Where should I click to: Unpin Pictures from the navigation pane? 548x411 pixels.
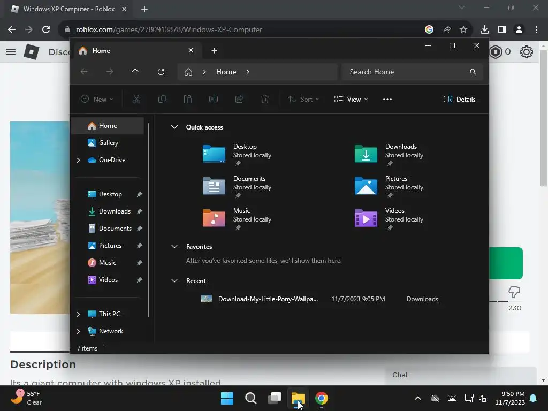point(140,246)
